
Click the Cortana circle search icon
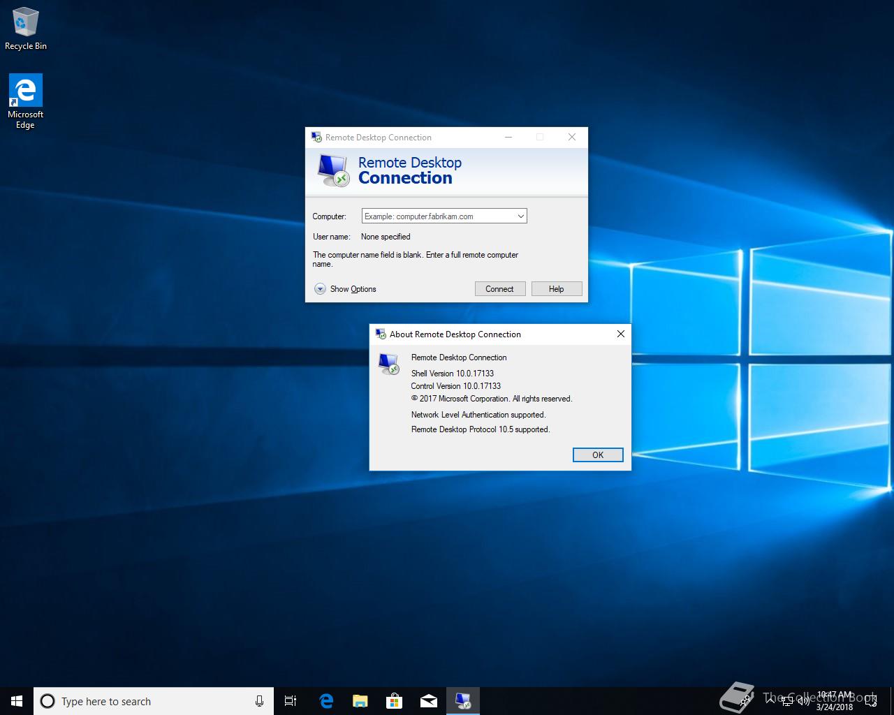pyautogui.click(x=47, y=701)
